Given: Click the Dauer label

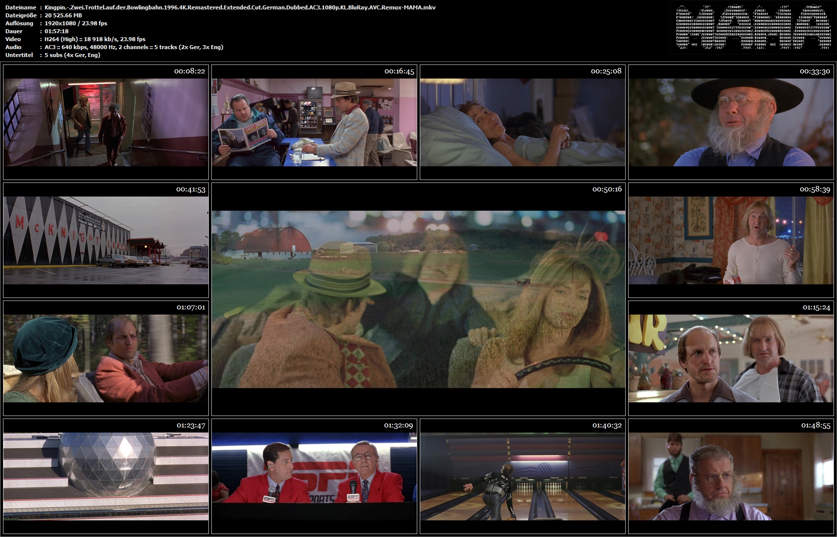Looking at the screenshot, I should point(14,31).
